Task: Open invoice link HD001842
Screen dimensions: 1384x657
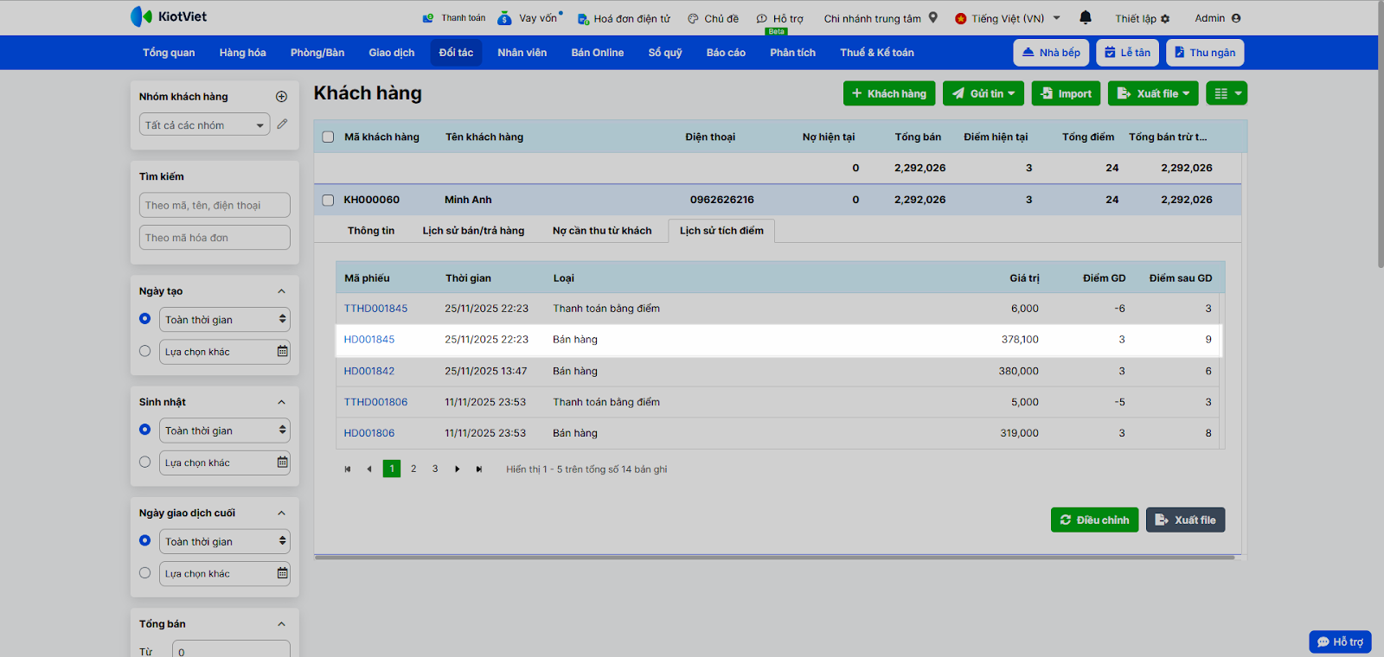Action: pyautogui.click(x=369, y=371)
